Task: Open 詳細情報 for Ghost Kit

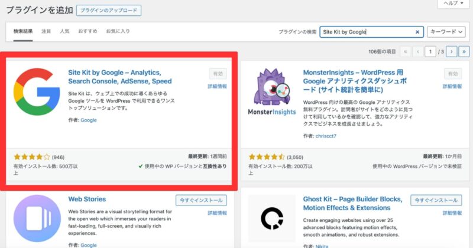Action: click(452, 213)
